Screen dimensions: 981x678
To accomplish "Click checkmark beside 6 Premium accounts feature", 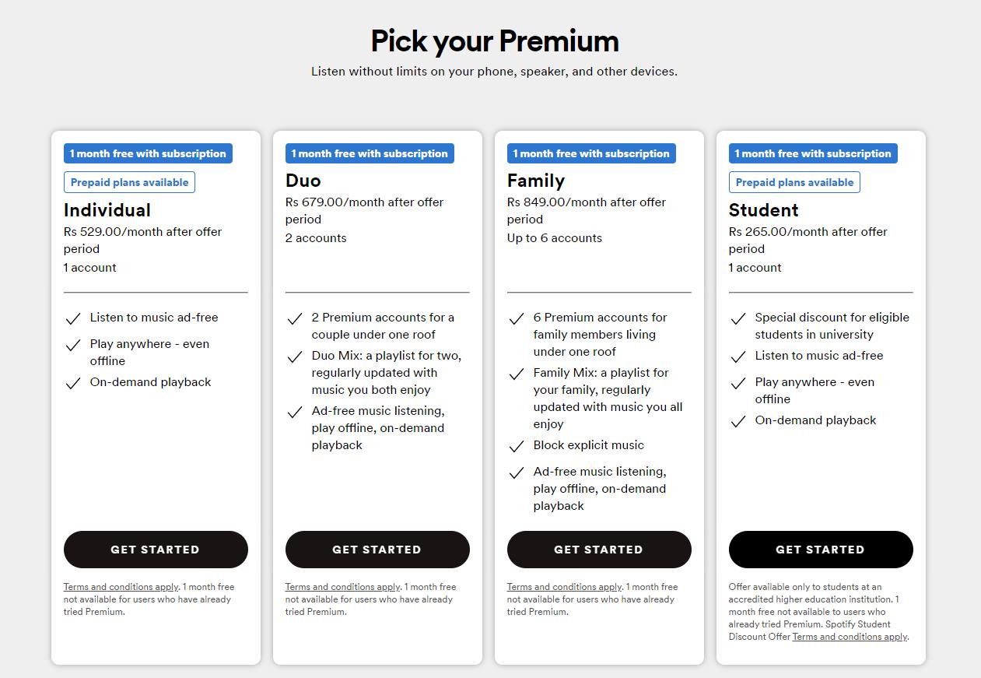I will (x=517, y=318).
